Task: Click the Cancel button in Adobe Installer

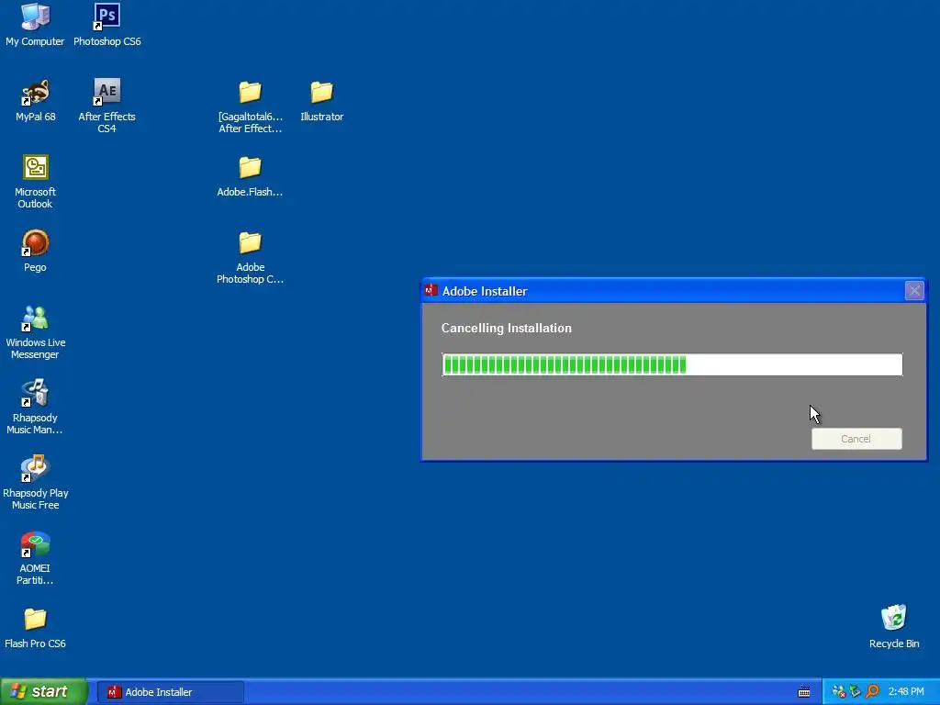Action: pyautogui.click(x=856, y=439)
